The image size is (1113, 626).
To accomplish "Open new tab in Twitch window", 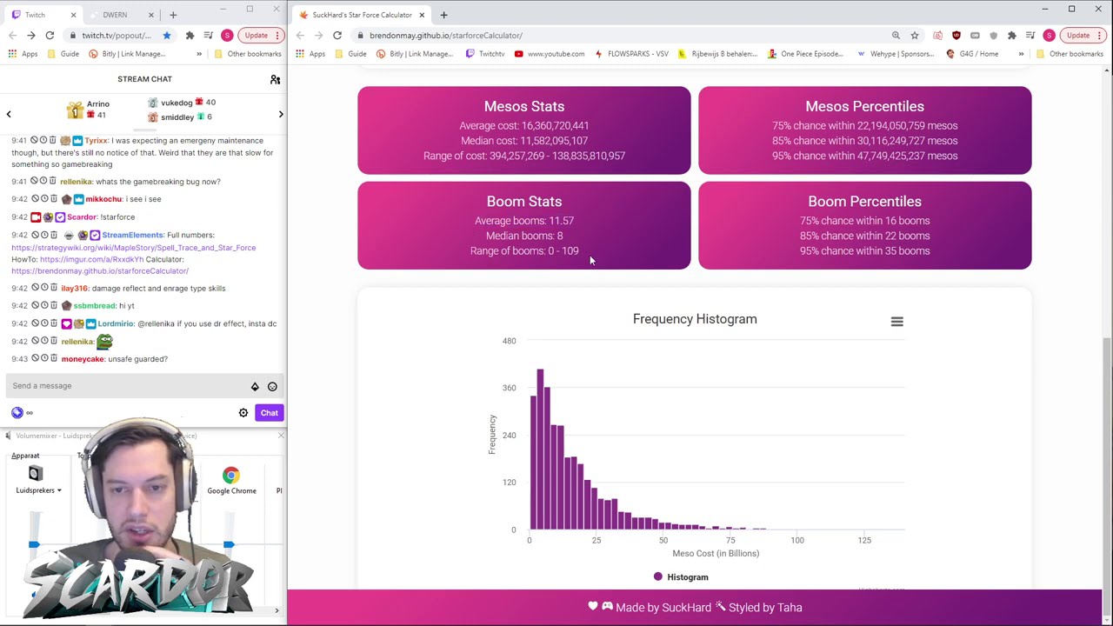I will coord(173,15).
